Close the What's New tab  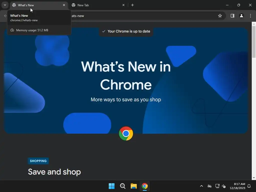point(64,5)
